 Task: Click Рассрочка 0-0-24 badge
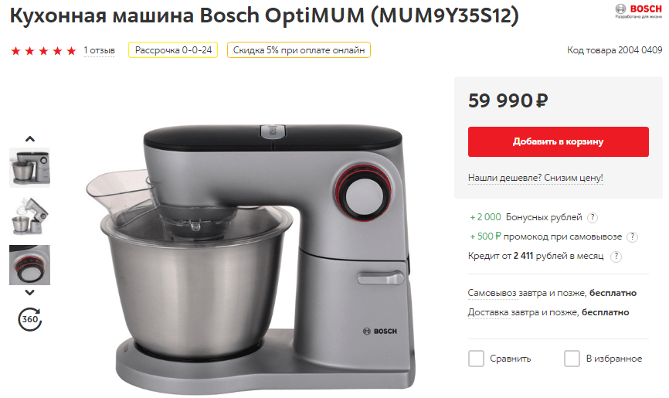[173, 50]
